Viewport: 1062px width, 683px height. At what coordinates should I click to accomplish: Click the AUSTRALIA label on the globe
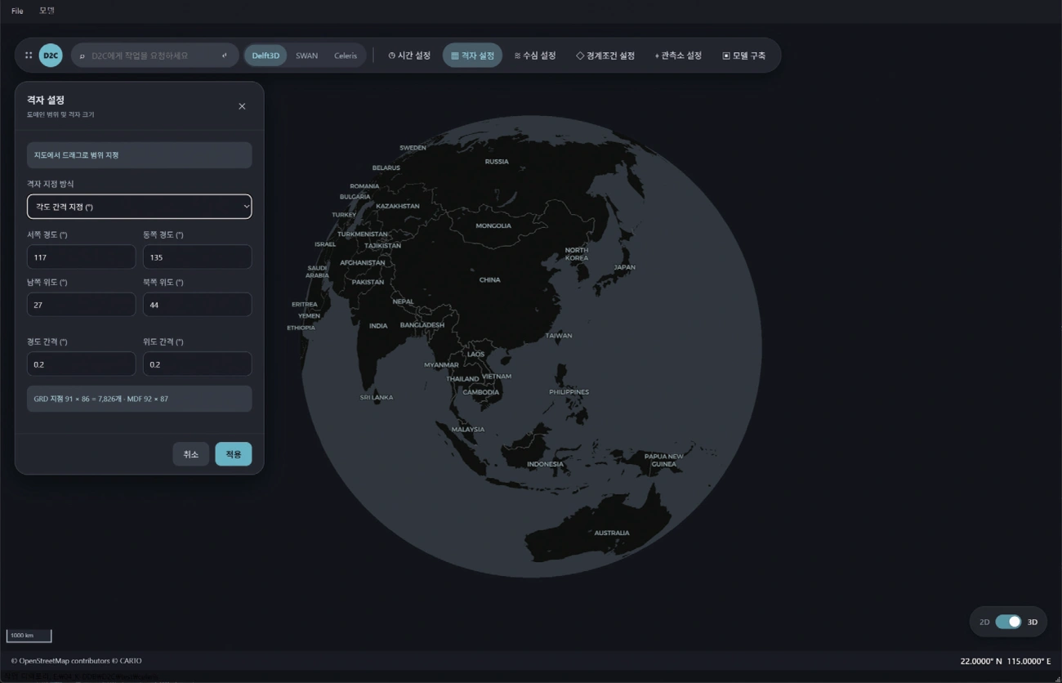click(612, 533)
